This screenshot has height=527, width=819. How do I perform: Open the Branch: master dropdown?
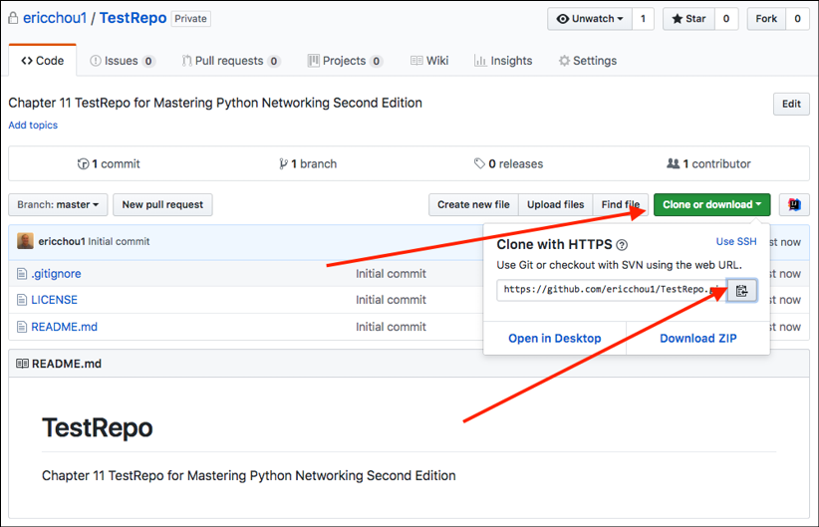click(x=58, y=205)
